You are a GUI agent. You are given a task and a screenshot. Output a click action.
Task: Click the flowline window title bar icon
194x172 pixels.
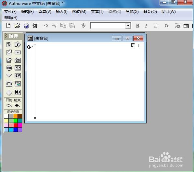pos(30,38)
